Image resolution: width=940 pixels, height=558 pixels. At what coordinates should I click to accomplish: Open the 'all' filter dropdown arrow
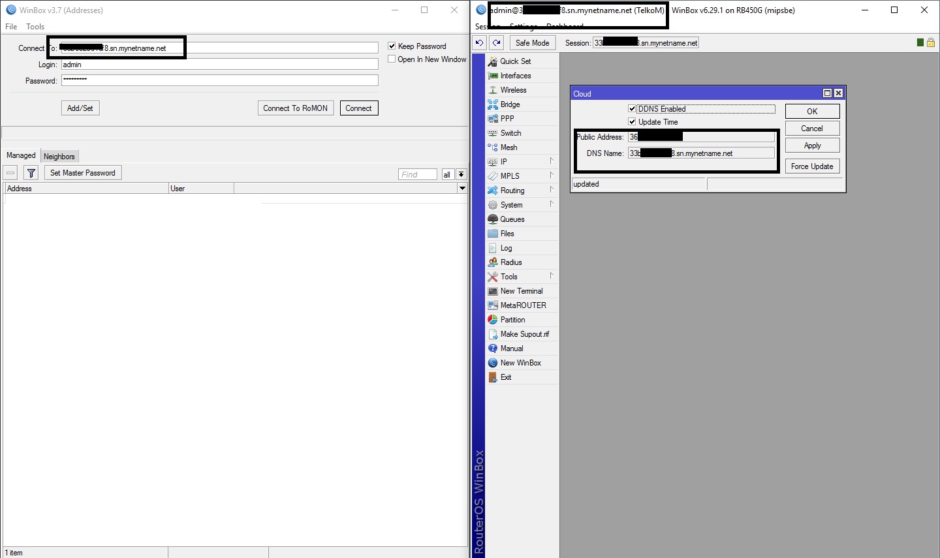tap(462, 174)
